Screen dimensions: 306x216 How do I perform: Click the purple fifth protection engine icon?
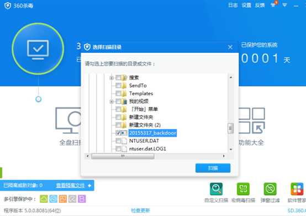click(82, 199)
